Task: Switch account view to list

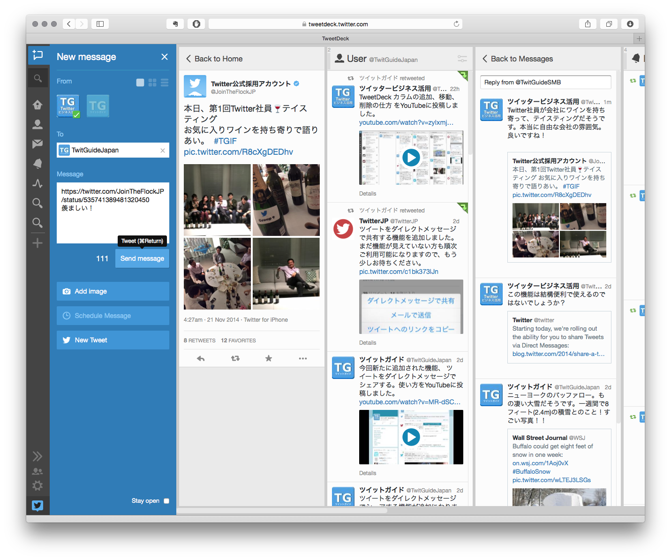Action: click(x=165, y=83)
